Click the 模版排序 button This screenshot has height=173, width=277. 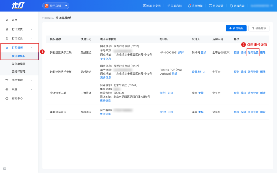[259, 28]
